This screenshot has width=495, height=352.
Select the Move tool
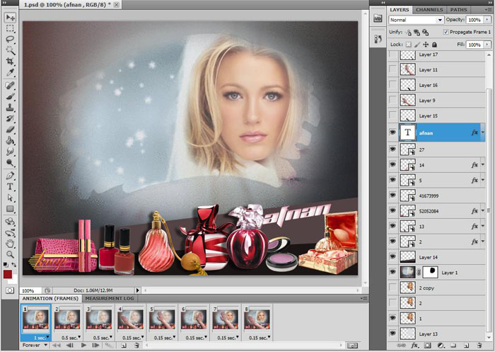click(11, 17)
